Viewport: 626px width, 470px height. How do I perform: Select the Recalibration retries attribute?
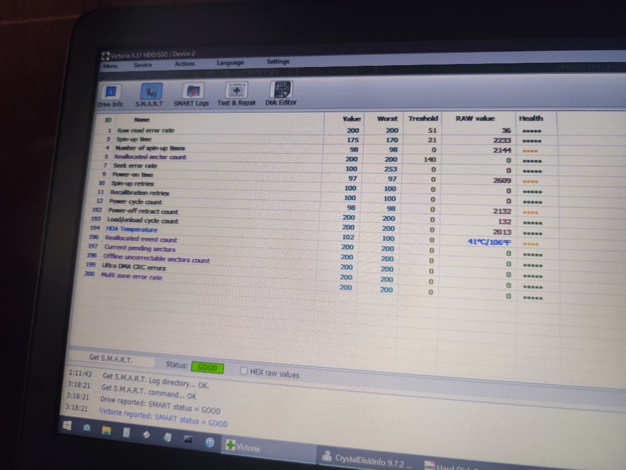pos(140,193)
